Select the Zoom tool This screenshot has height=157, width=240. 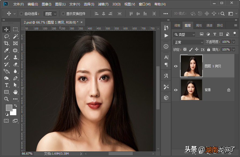[6, 99]
